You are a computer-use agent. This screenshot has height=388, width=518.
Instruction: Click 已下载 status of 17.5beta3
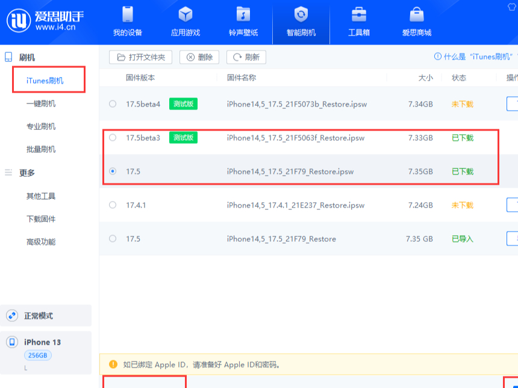pyautogui.click(x=463, y=138)
